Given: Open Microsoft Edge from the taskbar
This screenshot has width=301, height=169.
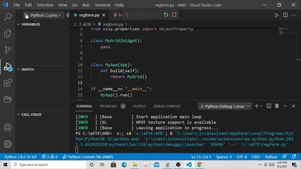Looking at the screenshot, I should [x=124, y=165].
